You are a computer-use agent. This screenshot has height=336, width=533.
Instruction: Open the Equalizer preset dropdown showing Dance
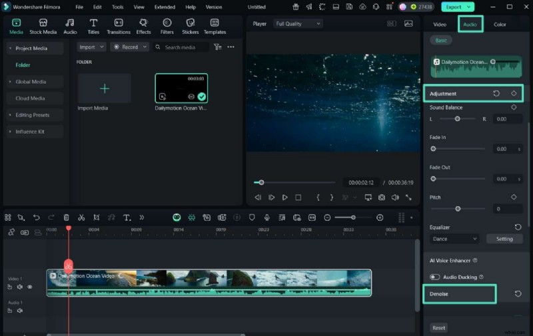click(x=454, y=239)
